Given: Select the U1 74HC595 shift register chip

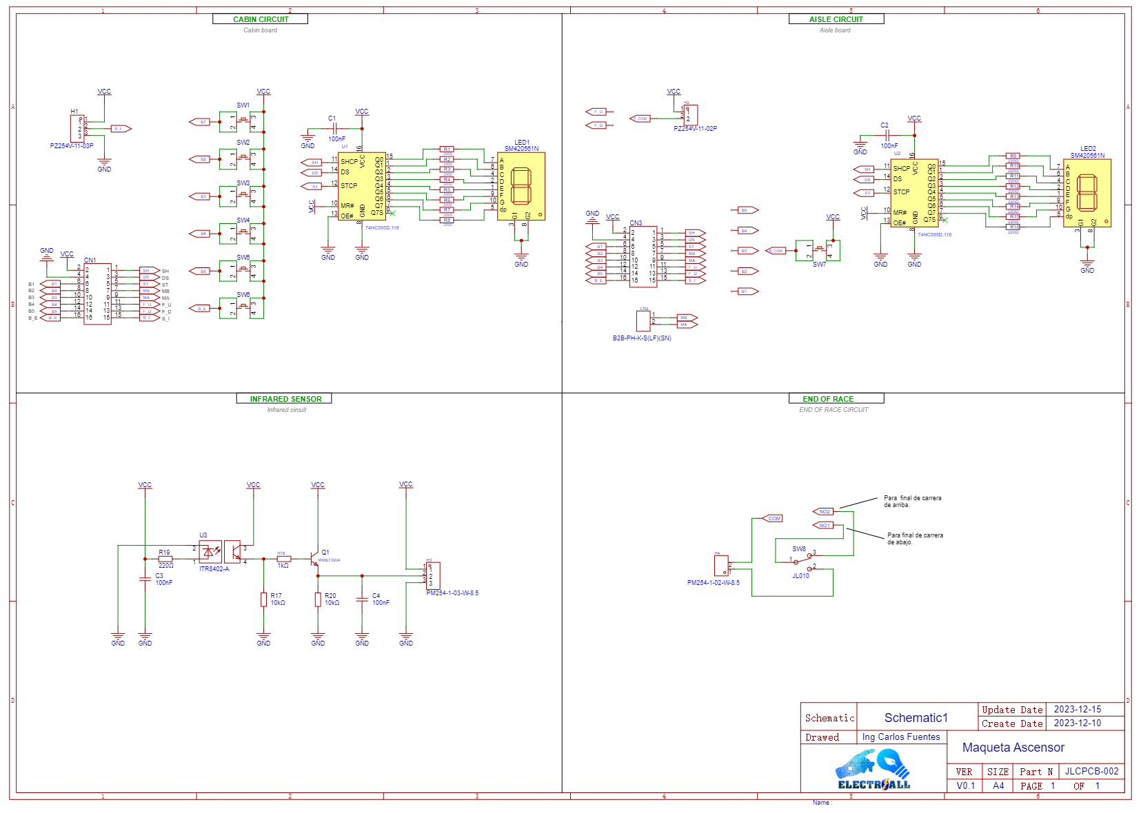Looking at the screenshot, I should (x=361, y=186).
